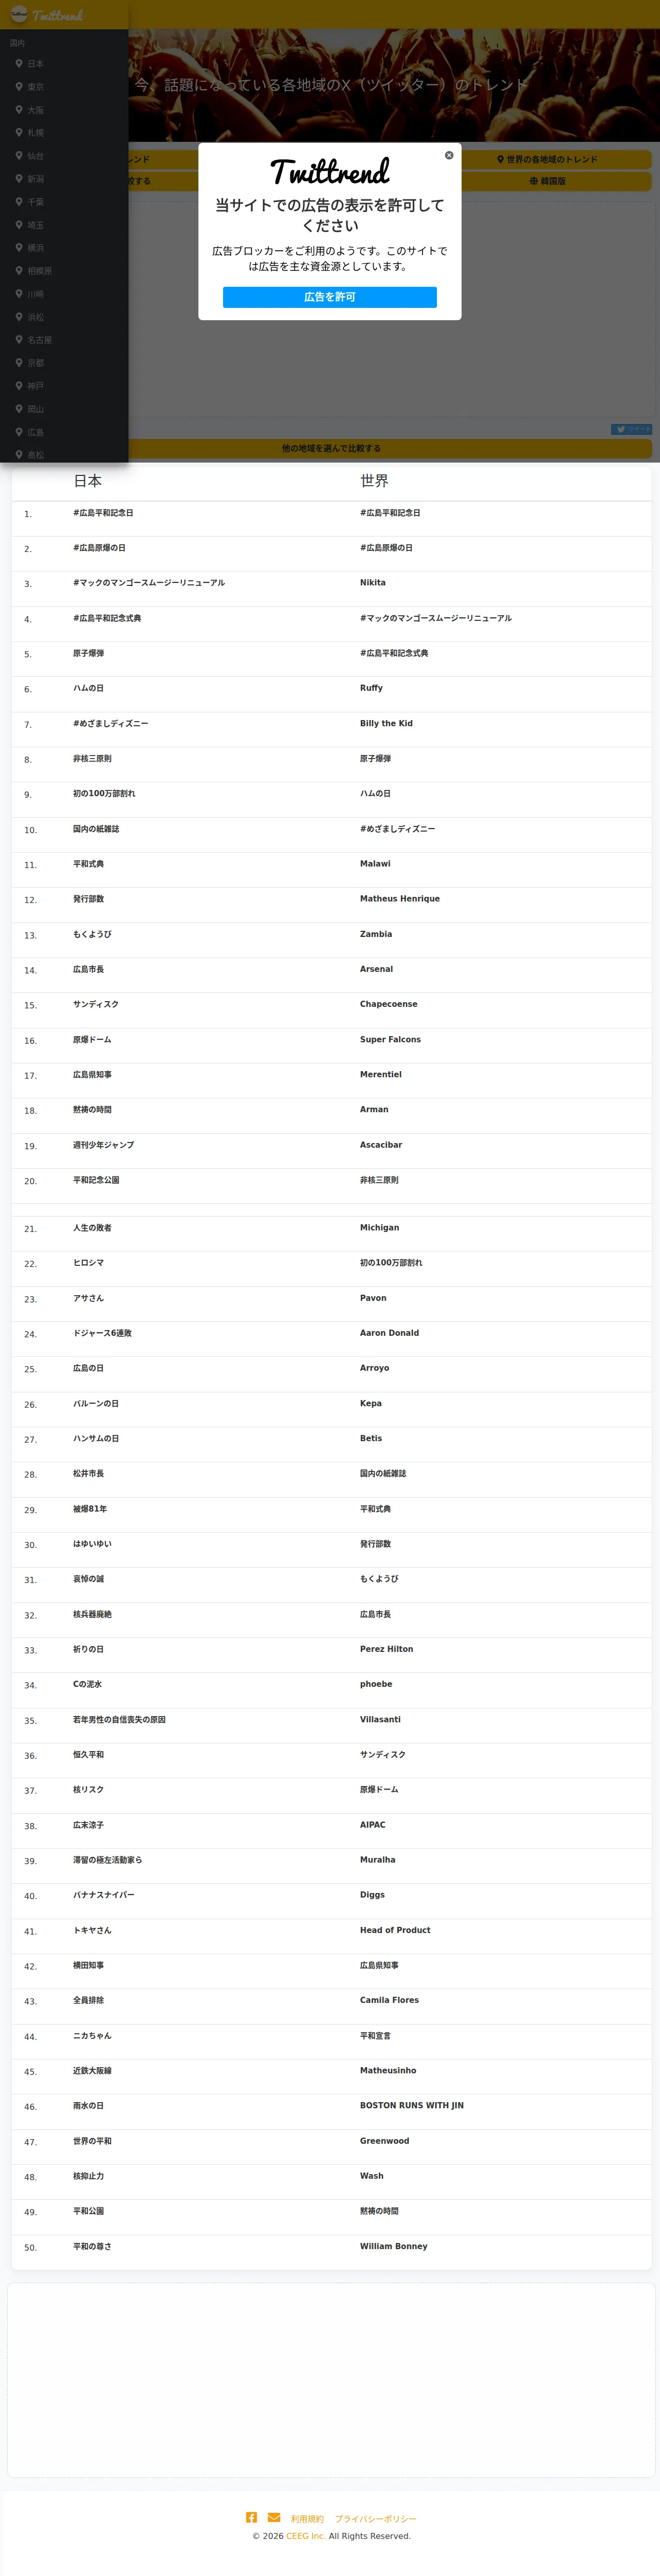Click the 広告を許可 button
Image resolution: width=660 pixels, height=2576 pixels.
pos(330,297)
